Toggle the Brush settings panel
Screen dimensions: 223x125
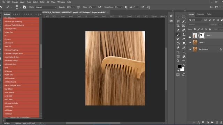click(x=25, y=7)
